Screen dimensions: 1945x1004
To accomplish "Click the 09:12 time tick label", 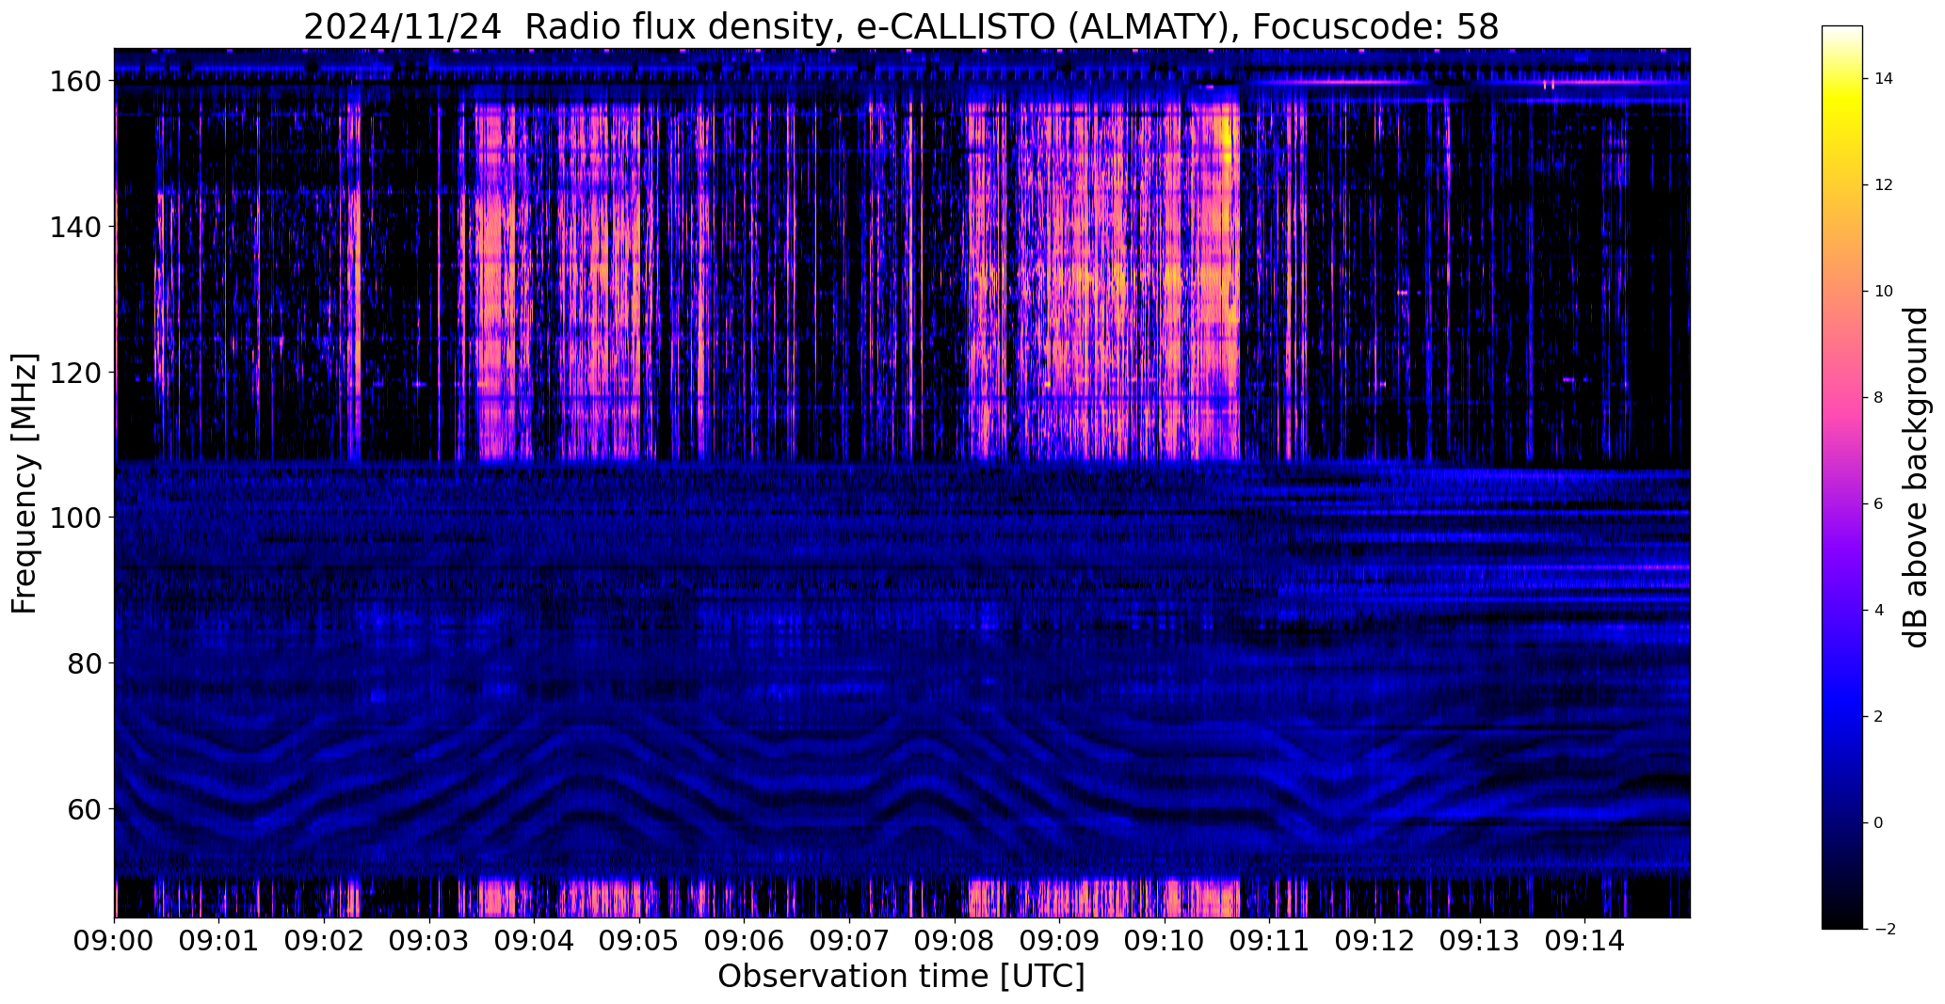I will tap(1375, 940).
